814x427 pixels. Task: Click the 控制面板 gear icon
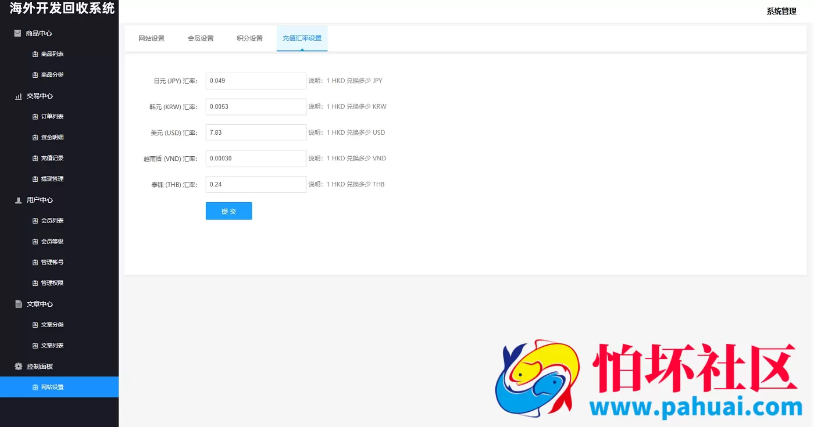pyautogui.click(x=18, y=367)
